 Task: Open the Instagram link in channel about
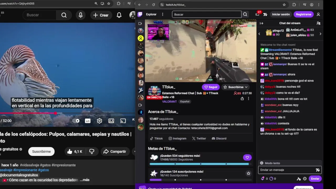[x=177, y=138]
